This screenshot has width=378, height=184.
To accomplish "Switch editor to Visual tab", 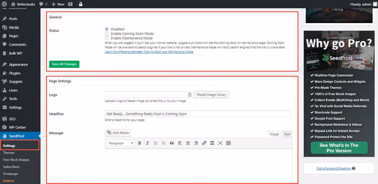I will [274, 134].
